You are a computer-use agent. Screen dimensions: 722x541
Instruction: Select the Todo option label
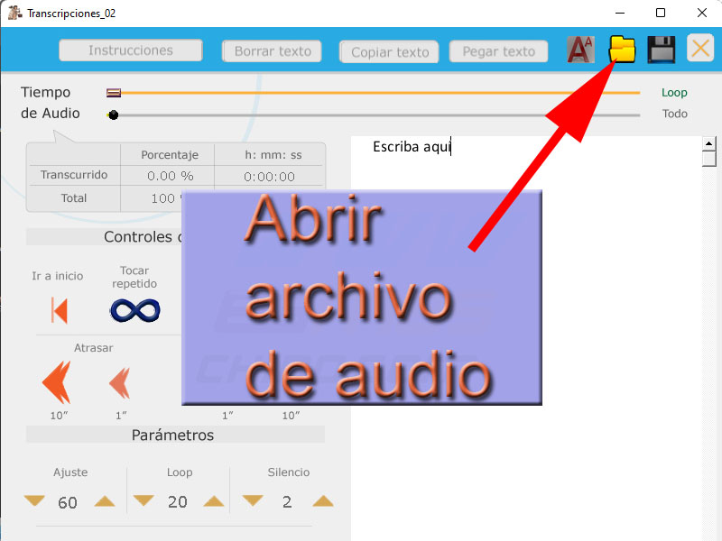[x=674, y=114]
